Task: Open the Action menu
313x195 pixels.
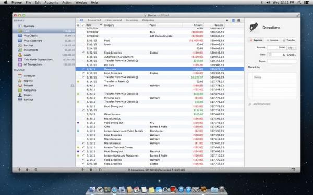Action: (x=67, y=2)
